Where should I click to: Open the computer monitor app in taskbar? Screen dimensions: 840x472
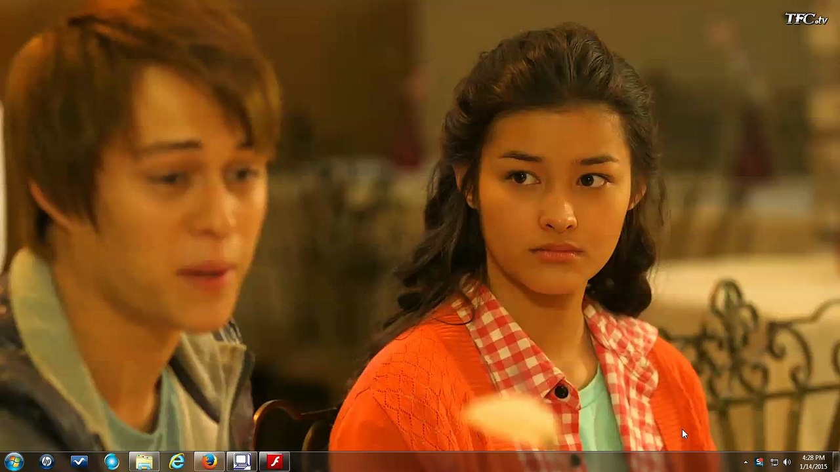[242, 462]
